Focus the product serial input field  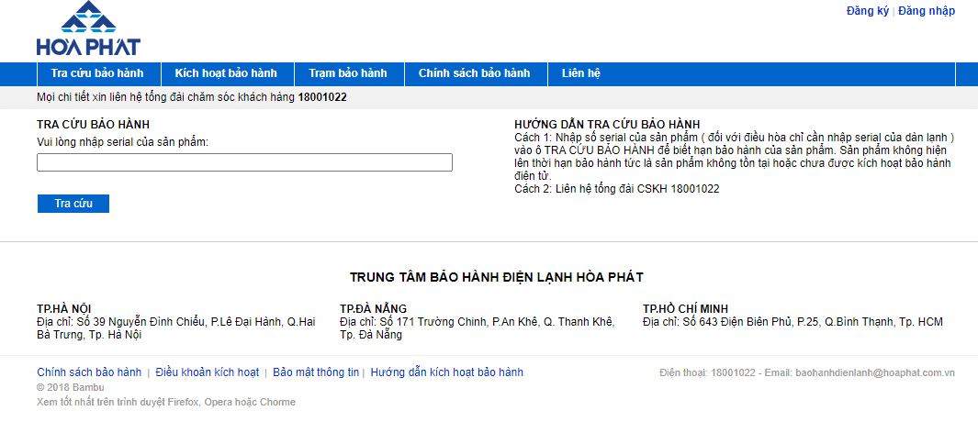click(244, 162)
